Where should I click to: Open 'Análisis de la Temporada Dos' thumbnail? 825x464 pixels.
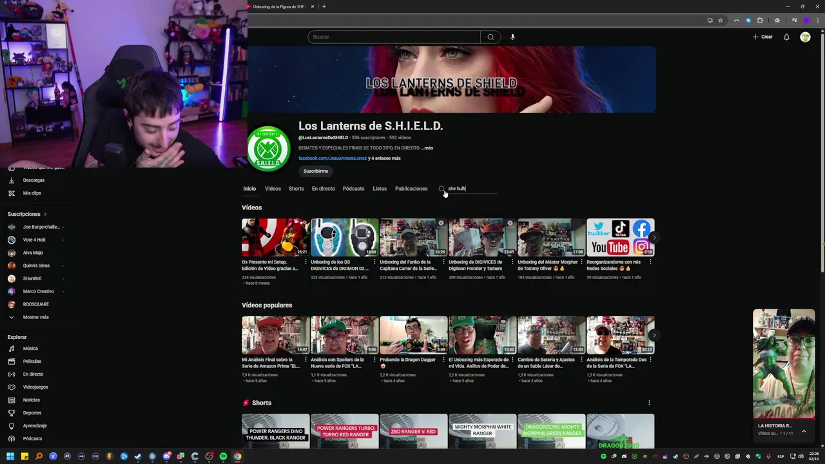click(620, 335)
